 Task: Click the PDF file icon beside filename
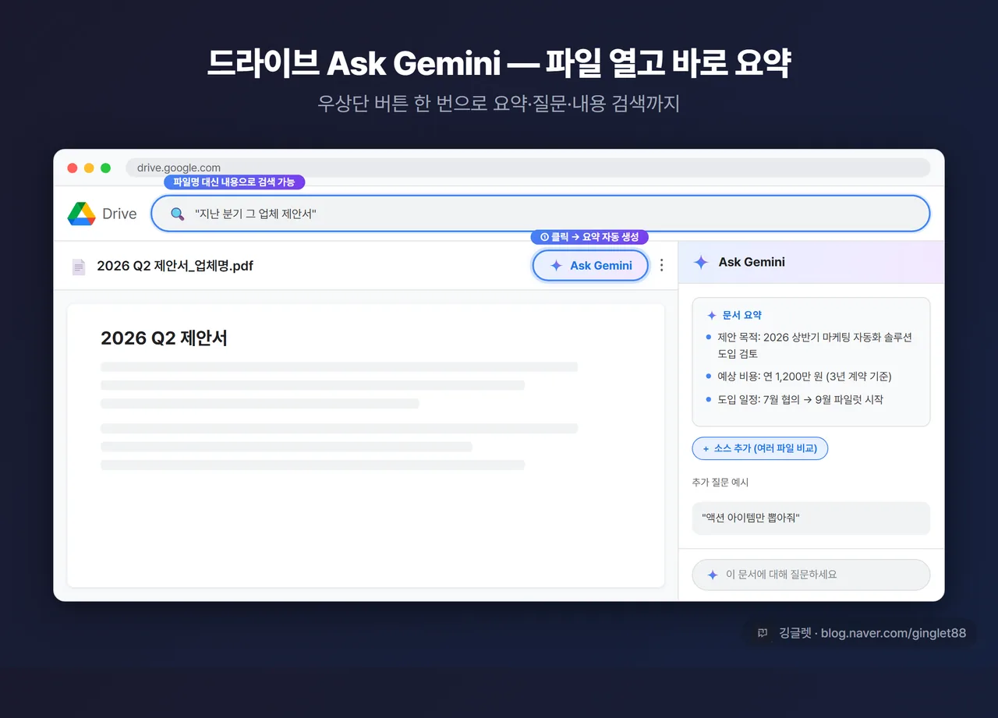[x=79, y=267]
